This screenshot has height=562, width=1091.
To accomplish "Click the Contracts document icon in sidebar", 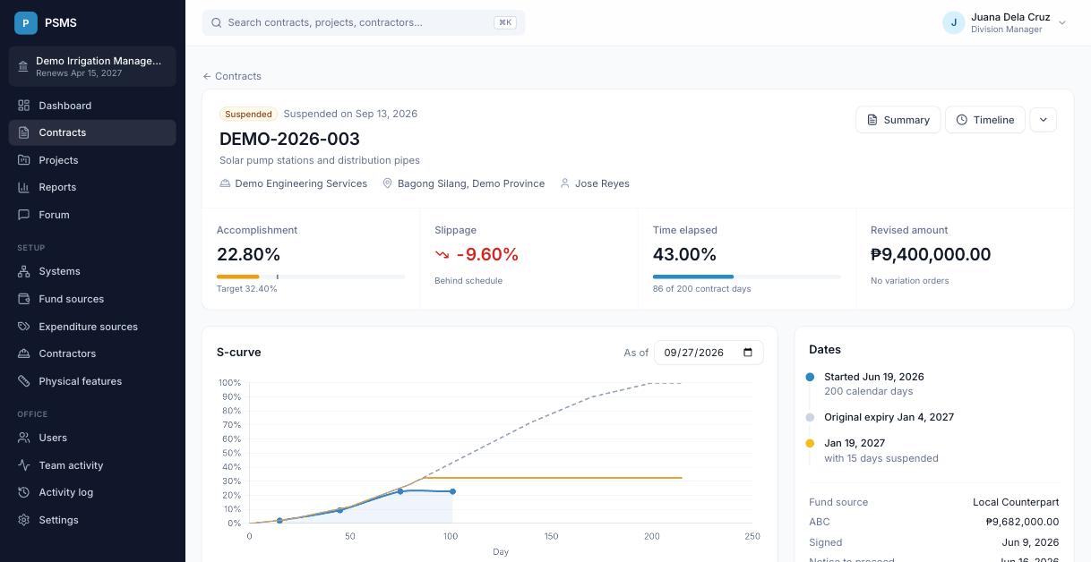I will 24,132.
